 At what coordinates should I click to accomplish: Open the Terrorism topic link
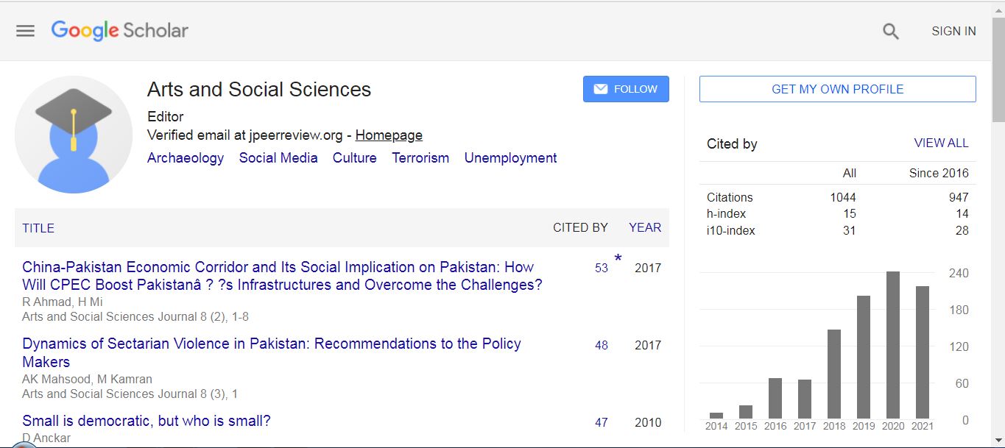(420, 158)
